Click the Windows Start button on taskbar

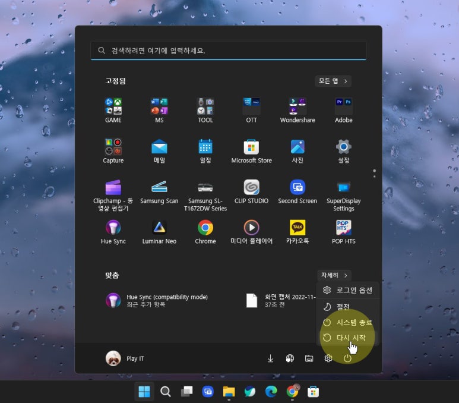[144, 391]
